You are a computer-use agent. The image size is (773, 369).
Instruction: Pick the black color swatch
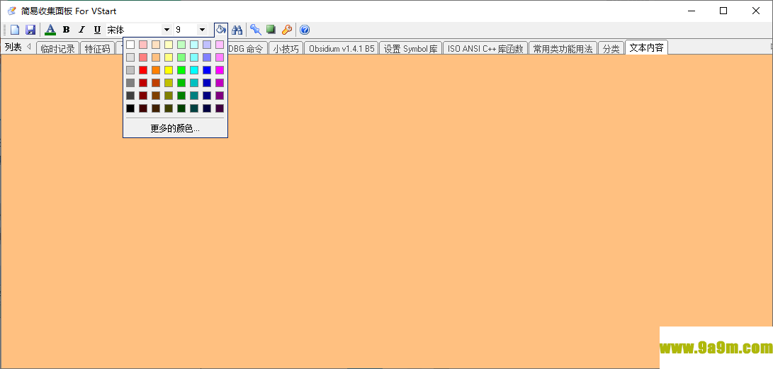(130, 108)
